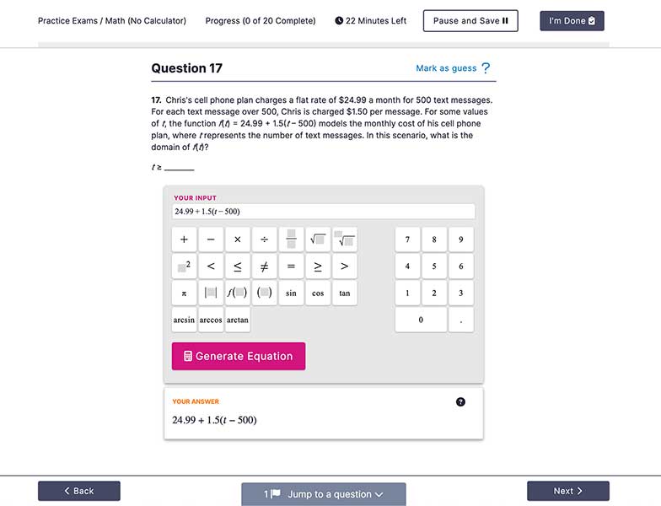This screenshot has height=506, width=661.
Task: Insert the absolute value bars
Action: click(211, 293)
